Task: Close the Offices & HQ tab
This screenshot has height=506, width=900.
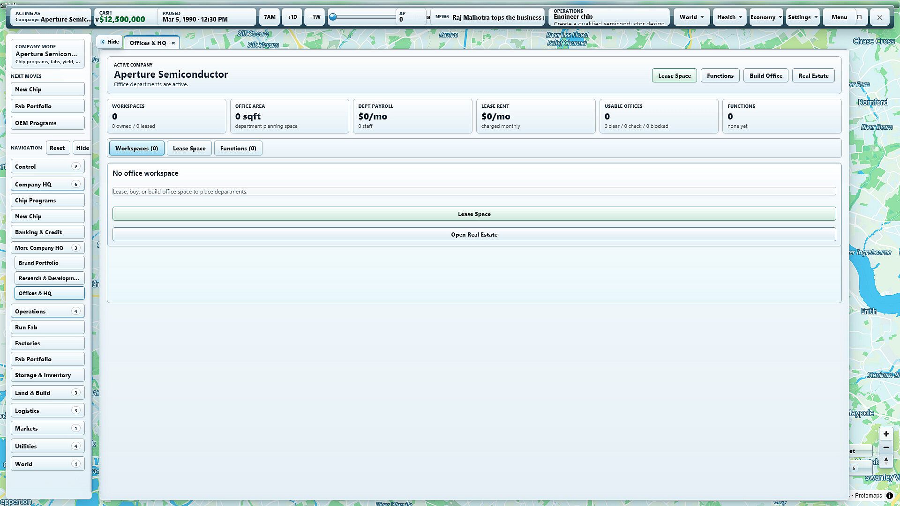Action: click(173, 43)
